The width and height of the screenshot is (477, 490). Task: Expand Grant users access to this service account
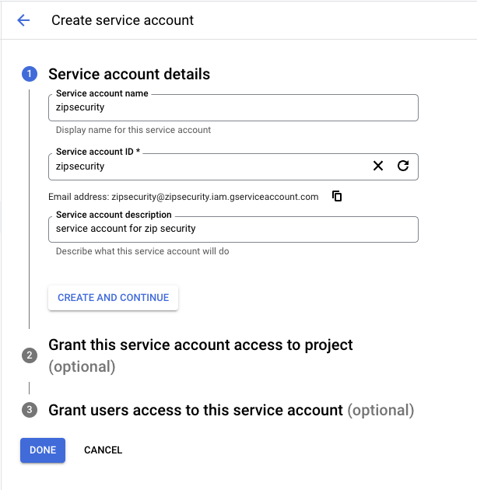(x=195, y=410)
